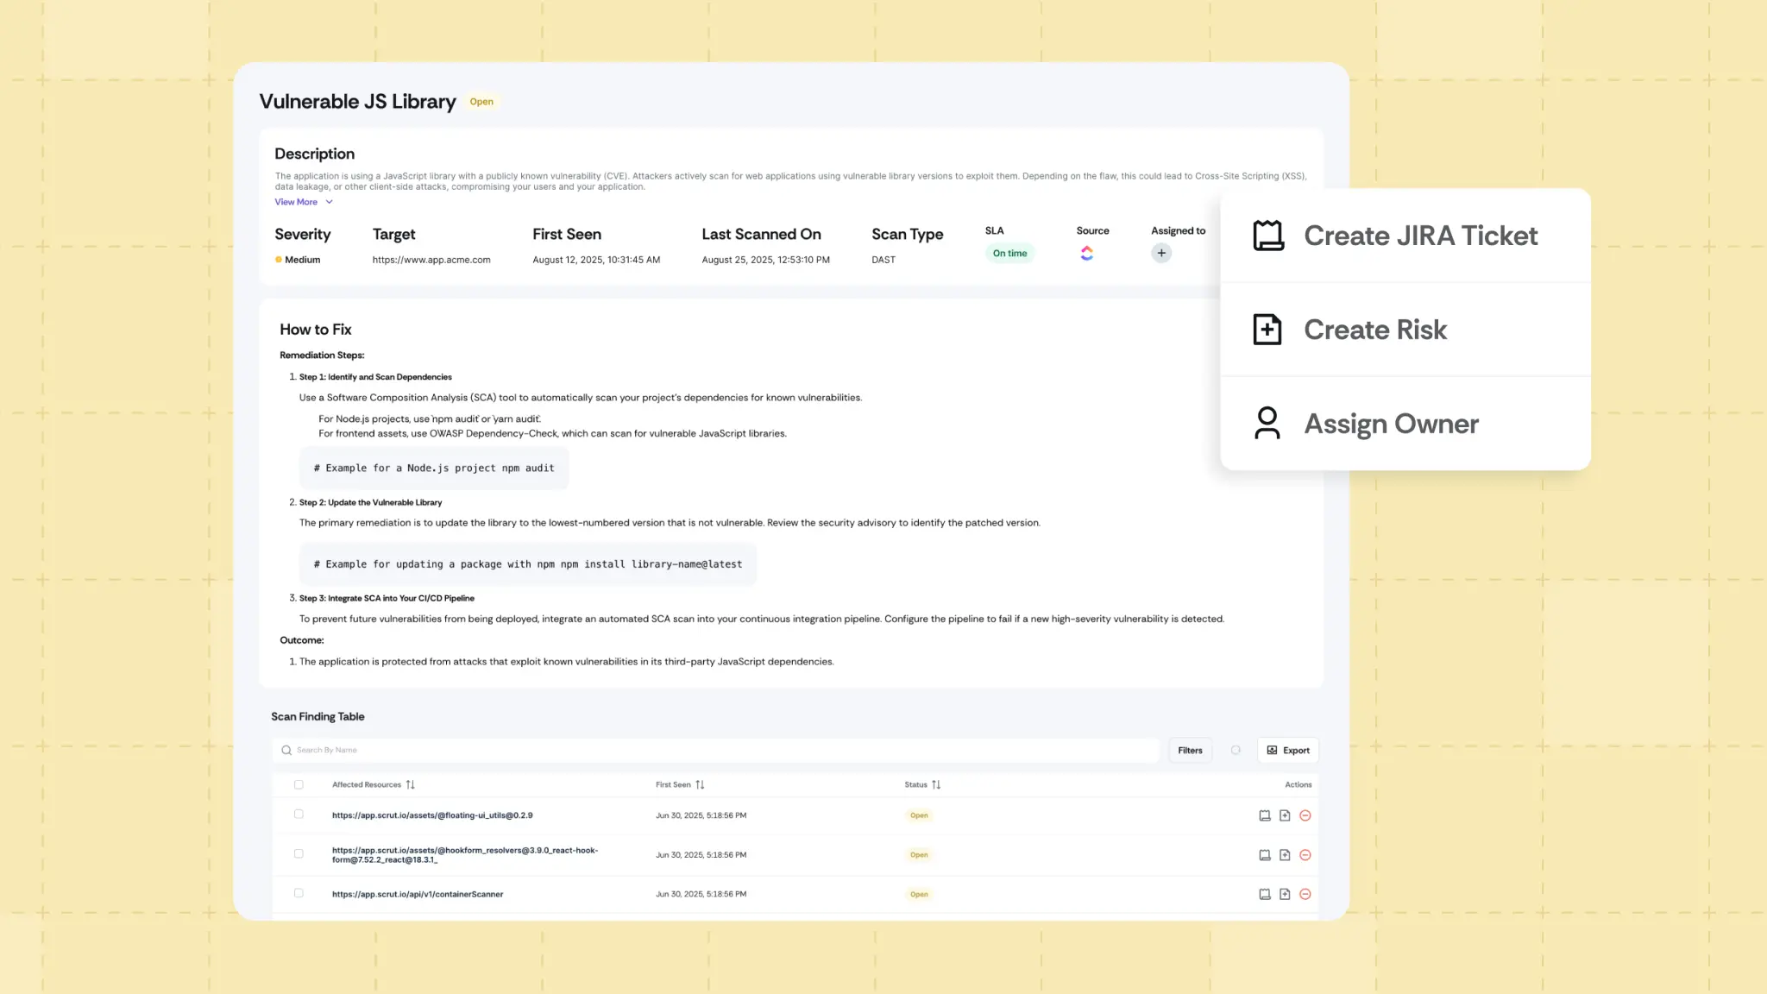Click JIRA ticket icon for floating-ui_utils row

click(1264, 815)
